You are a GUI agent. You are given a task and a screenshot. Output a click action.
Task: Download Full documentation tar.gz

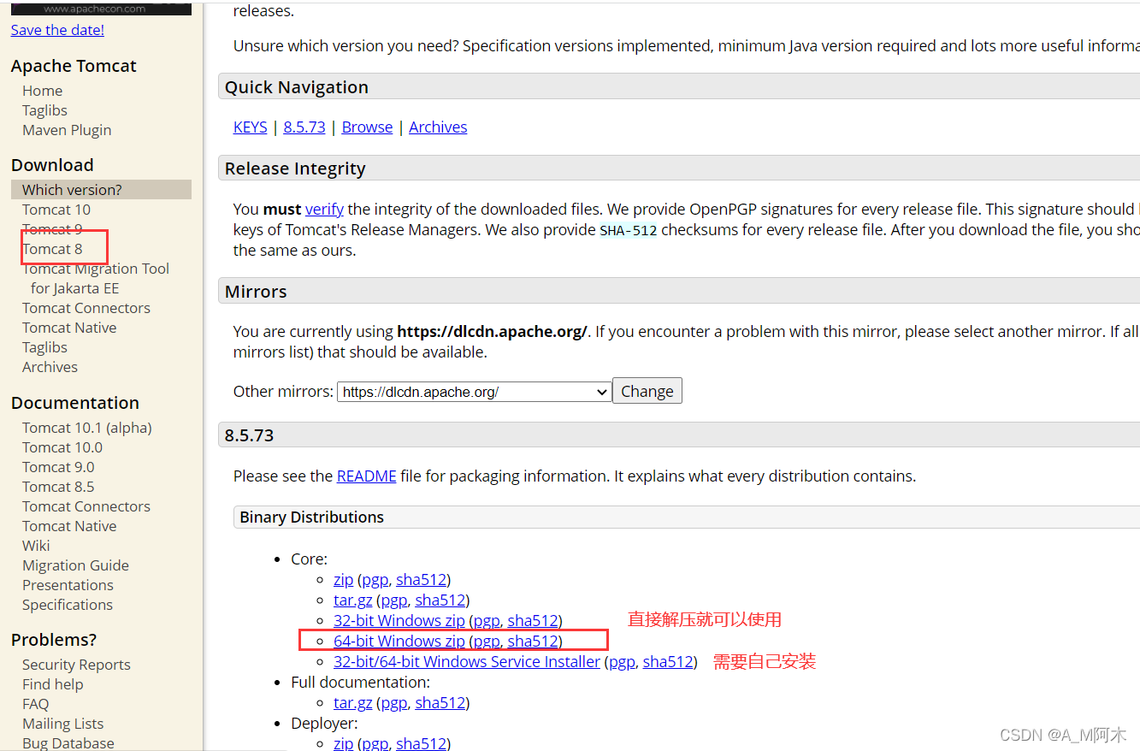tap(352, 703)
